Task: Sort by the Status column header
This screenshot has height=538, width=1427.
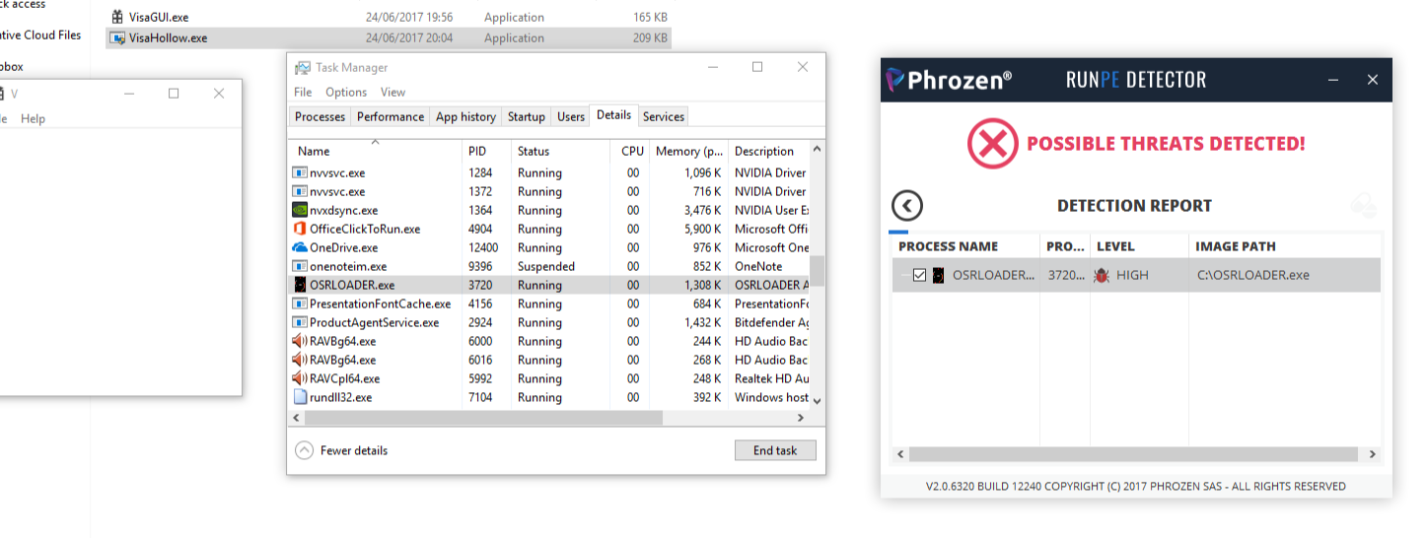Action: (x=560, y=151)
